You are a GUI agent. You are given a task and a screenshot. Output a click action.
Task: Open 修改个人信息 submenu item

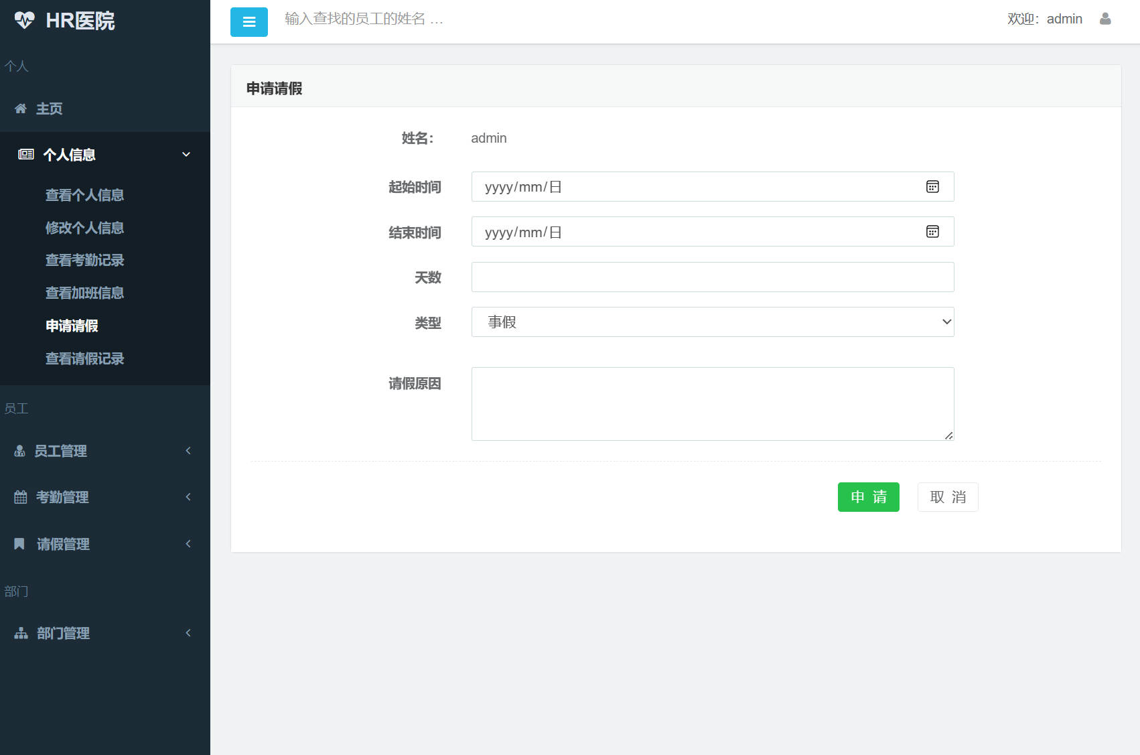click(x=84, y=228)
